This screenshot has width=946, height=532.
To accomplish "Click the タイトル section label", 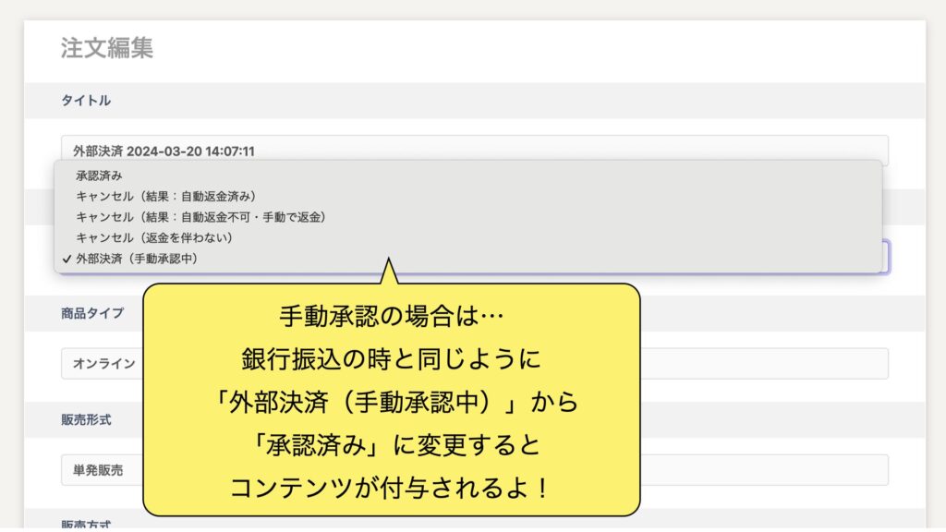I will point(86,101).
